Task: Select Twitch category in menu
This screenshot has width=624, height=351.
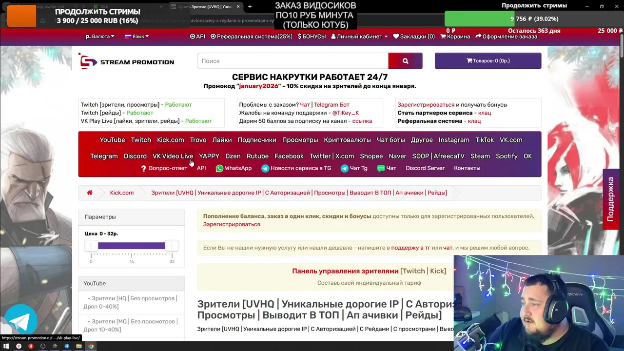Action: click(x=141, y=140)
